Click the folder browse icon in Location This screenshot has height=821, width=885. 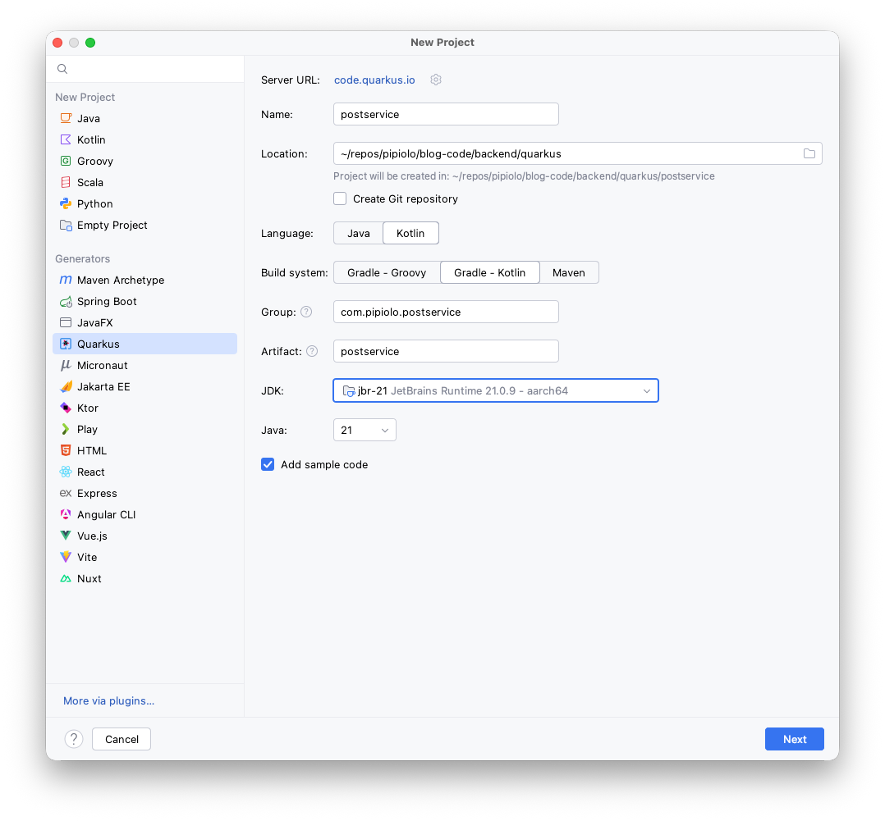pos(809,153)
